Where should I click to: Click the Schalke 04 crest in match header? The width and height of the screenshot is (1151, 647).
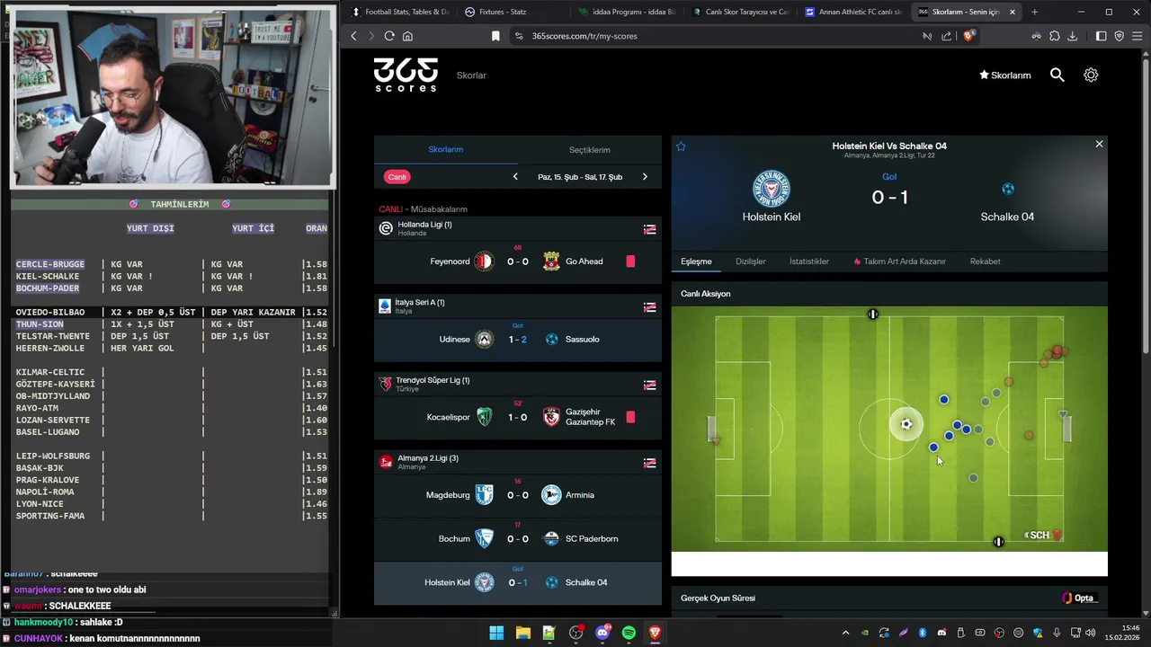pos(1008,189)
